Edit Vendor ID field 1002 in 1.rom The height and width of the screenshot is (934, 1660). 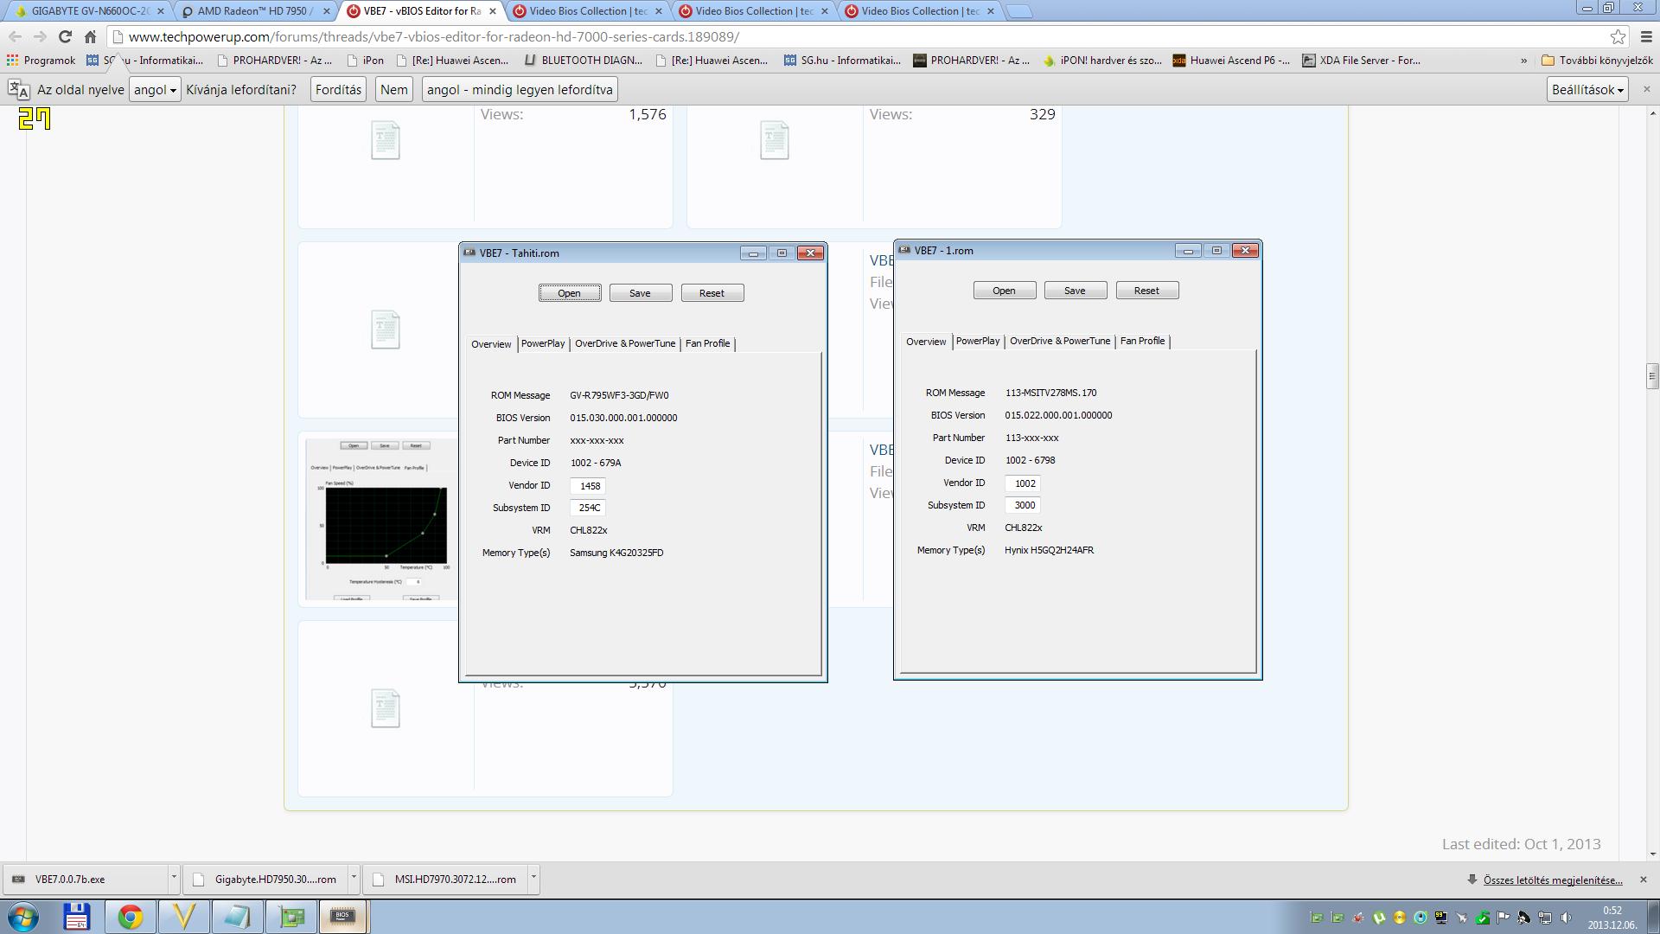(x=1023, y=483)
